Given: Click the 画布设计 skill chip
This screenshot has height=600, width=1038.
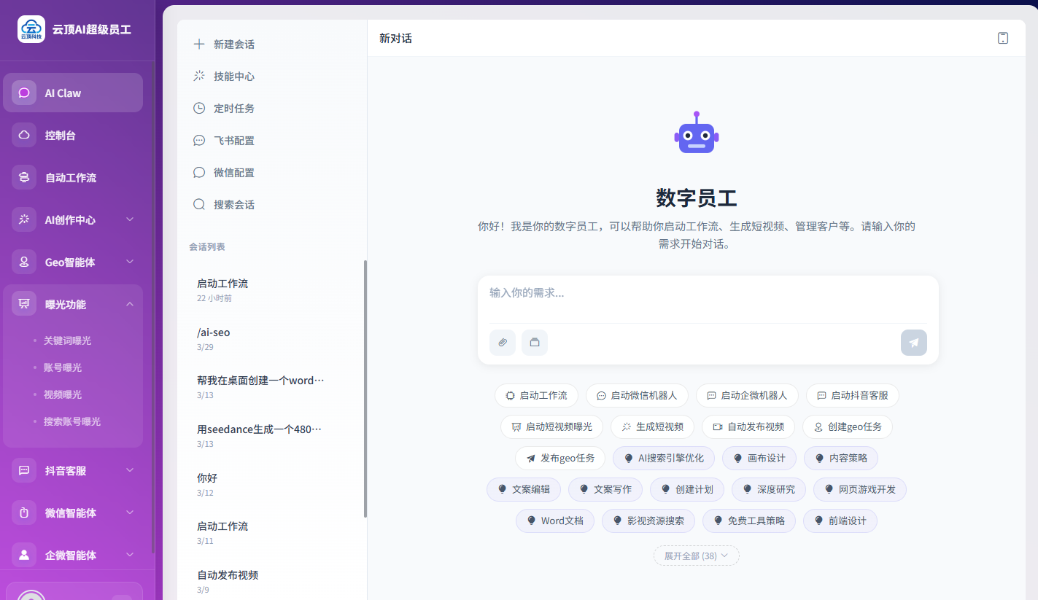Looking at the screenshot, I should click(759, 458).
